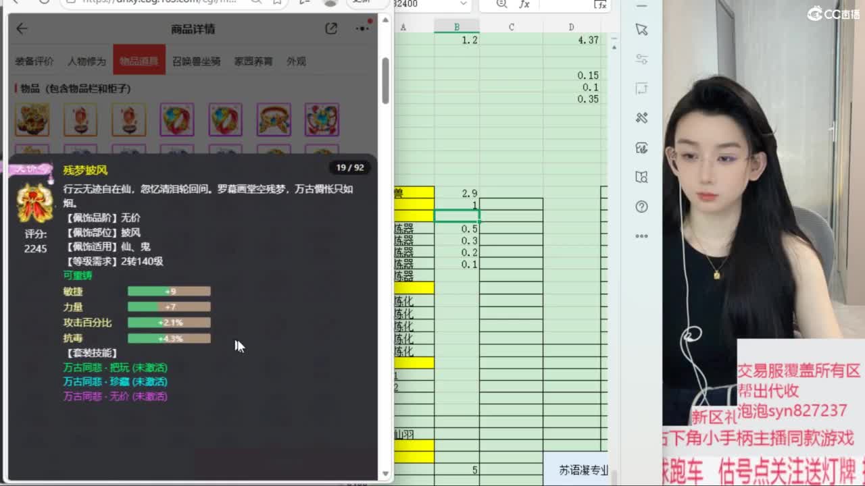Screen dimensions: 865x486
Task: Choose the arrow selection tool in the sidebar
Action: [641, 30]
